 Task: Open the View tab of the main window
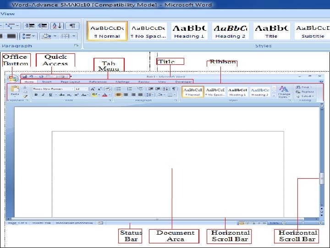pyautogui.click(x=8, y=14)
